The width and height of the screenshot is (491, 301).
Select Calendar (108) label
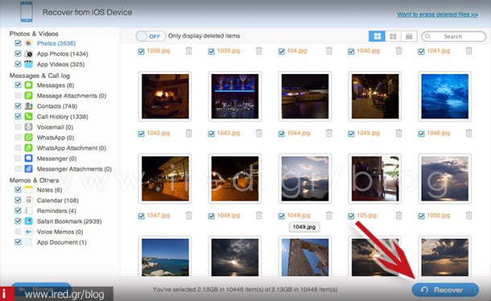[58, 200]
